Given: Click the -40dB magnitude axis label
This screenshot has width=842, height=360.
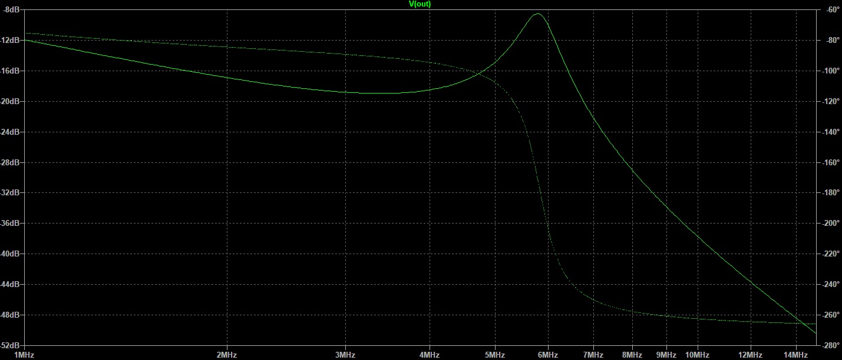Looking at the screenshot, I should pos(10,254).
